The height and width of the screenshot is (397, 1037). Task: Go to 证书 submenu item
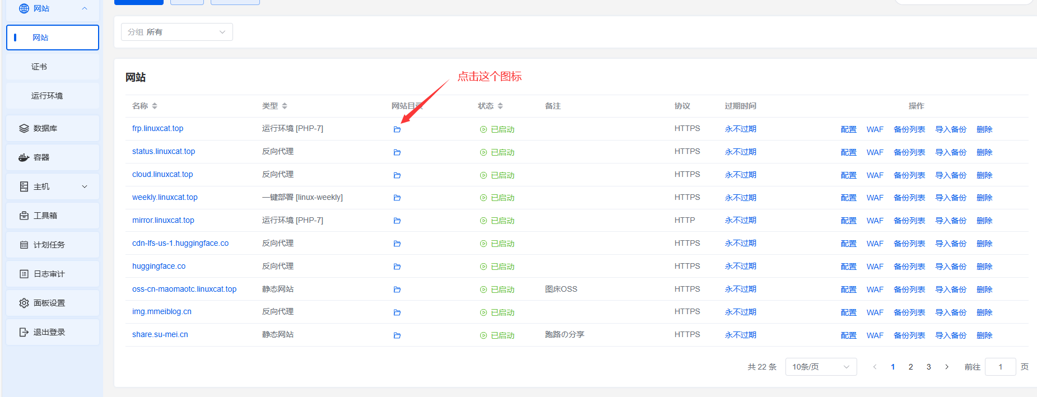(39, 67)
